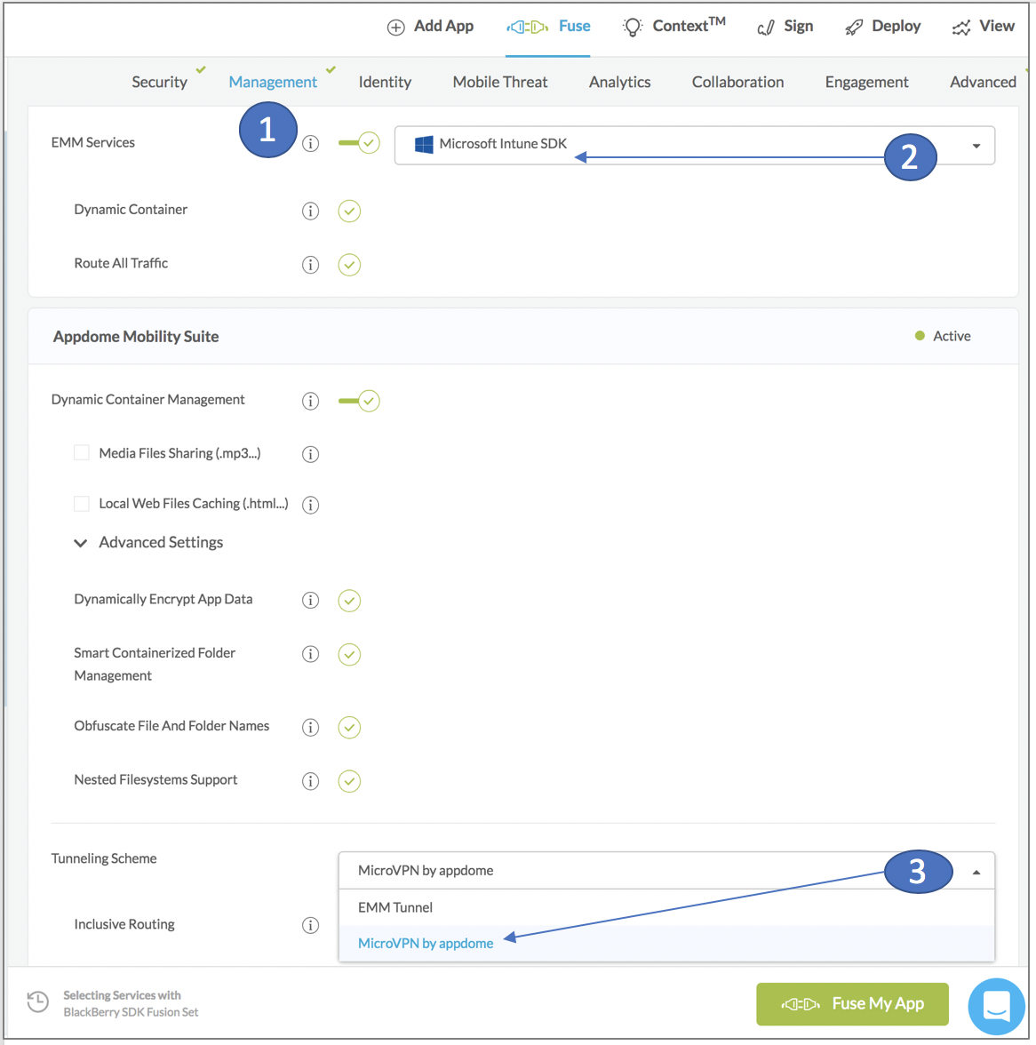Click the Fuse connector icon in top navigation

click(528, 27)
